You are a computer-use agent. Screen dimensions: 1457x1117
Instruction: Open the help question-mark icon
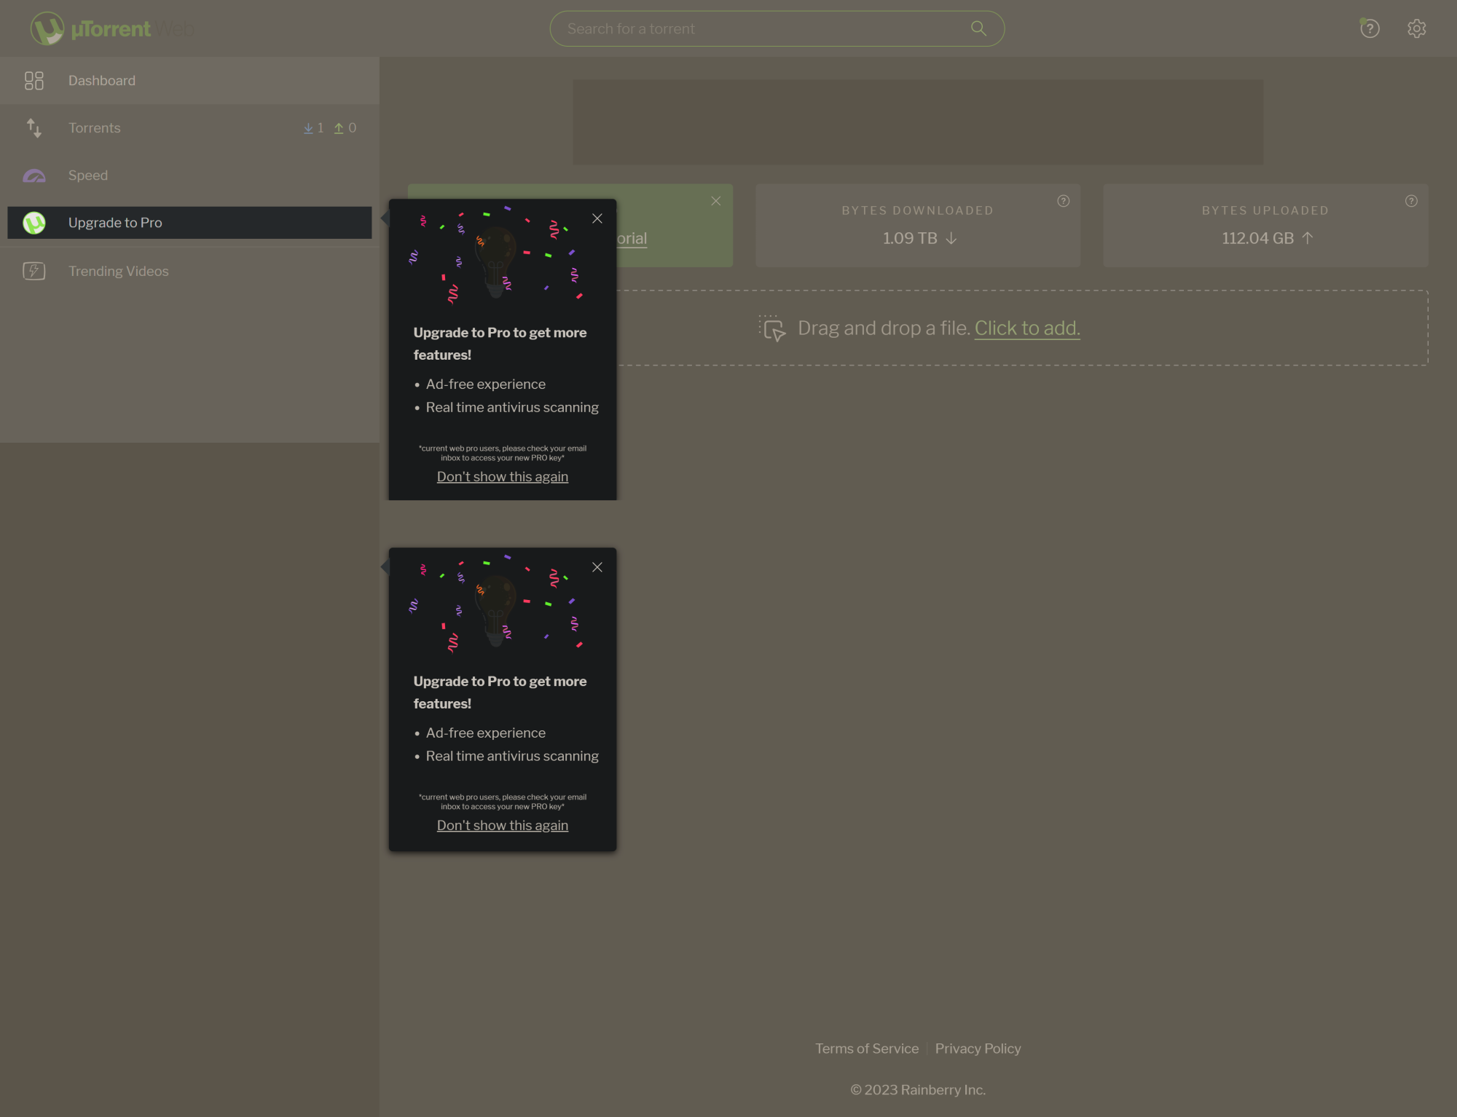click(1369, 28)
